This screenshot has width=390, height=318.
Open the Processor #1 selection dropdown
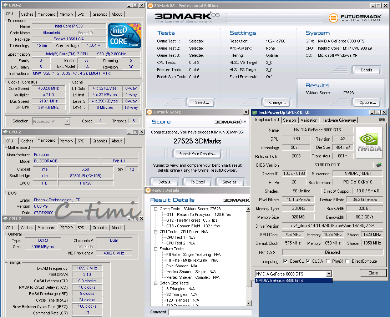tap(67, 121)
